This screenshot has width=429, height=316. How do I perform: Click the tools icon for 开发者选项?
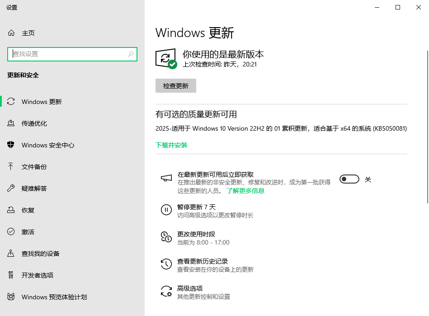pos(11,275)
